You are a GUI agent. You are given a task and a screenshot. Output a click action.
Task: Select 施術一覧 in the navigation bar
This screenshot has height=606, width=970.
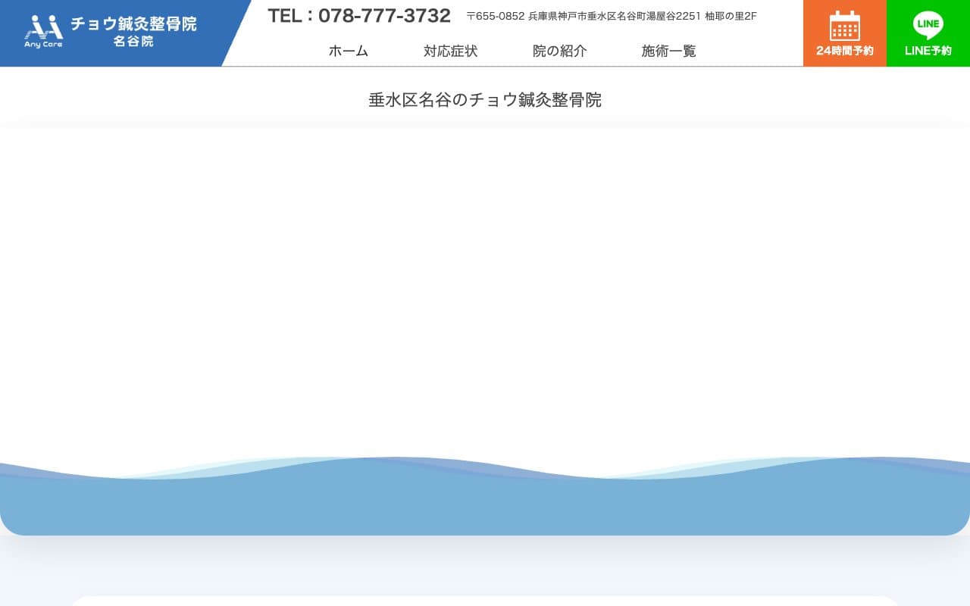point(668,51)
